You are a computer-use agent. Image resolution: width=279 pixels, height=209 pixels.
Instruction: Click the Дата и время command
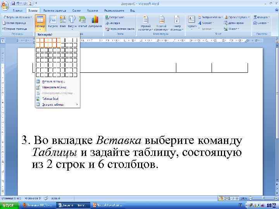(234, 23)
